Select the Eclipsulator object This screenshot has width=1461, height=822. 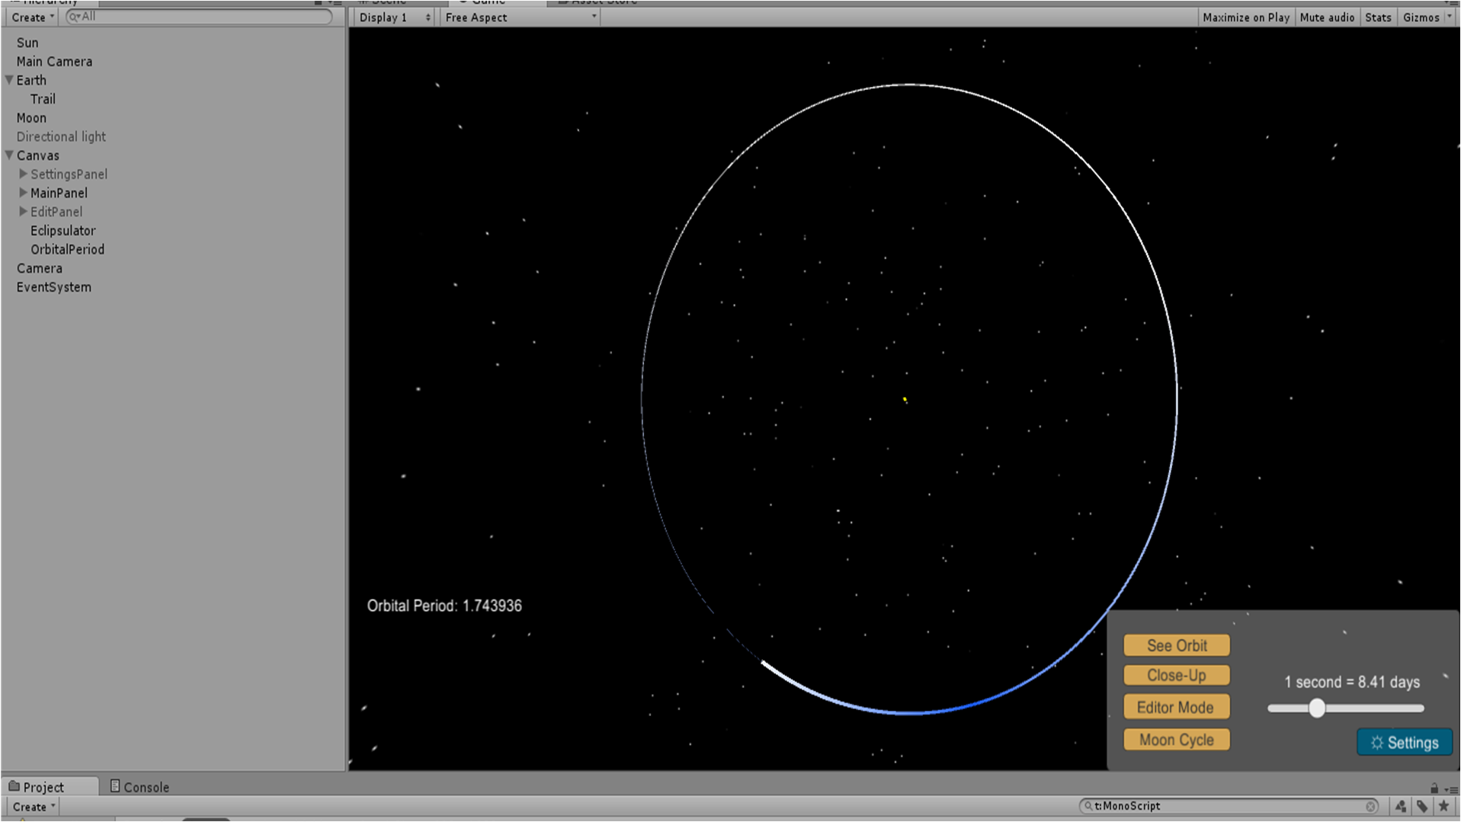63,231
